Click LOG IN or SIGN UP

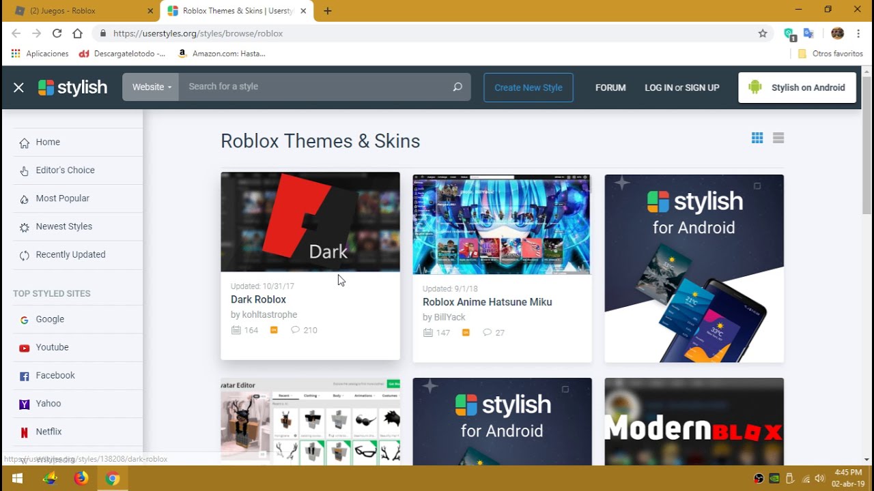point(682,87)
